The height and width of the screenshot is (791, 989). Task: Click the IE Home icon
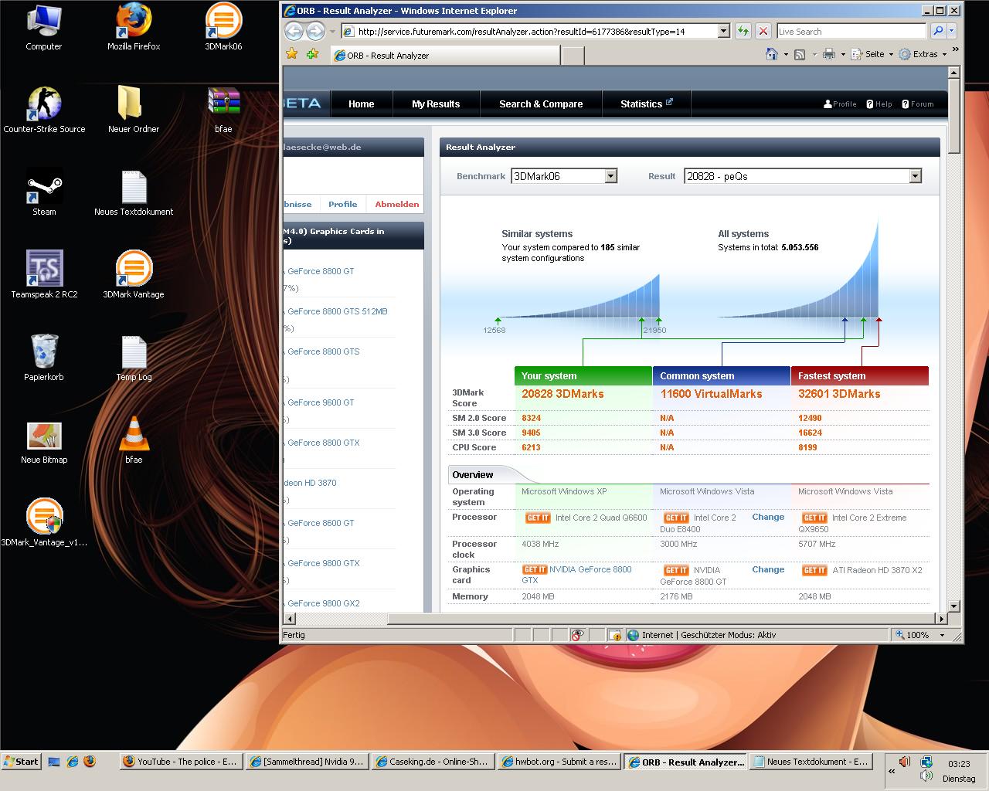[771, 54]
